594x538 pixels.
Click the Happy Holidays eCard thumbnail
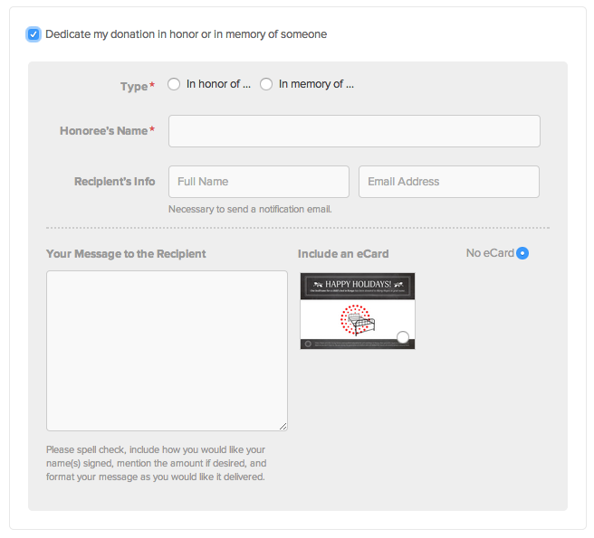(358, 311)
